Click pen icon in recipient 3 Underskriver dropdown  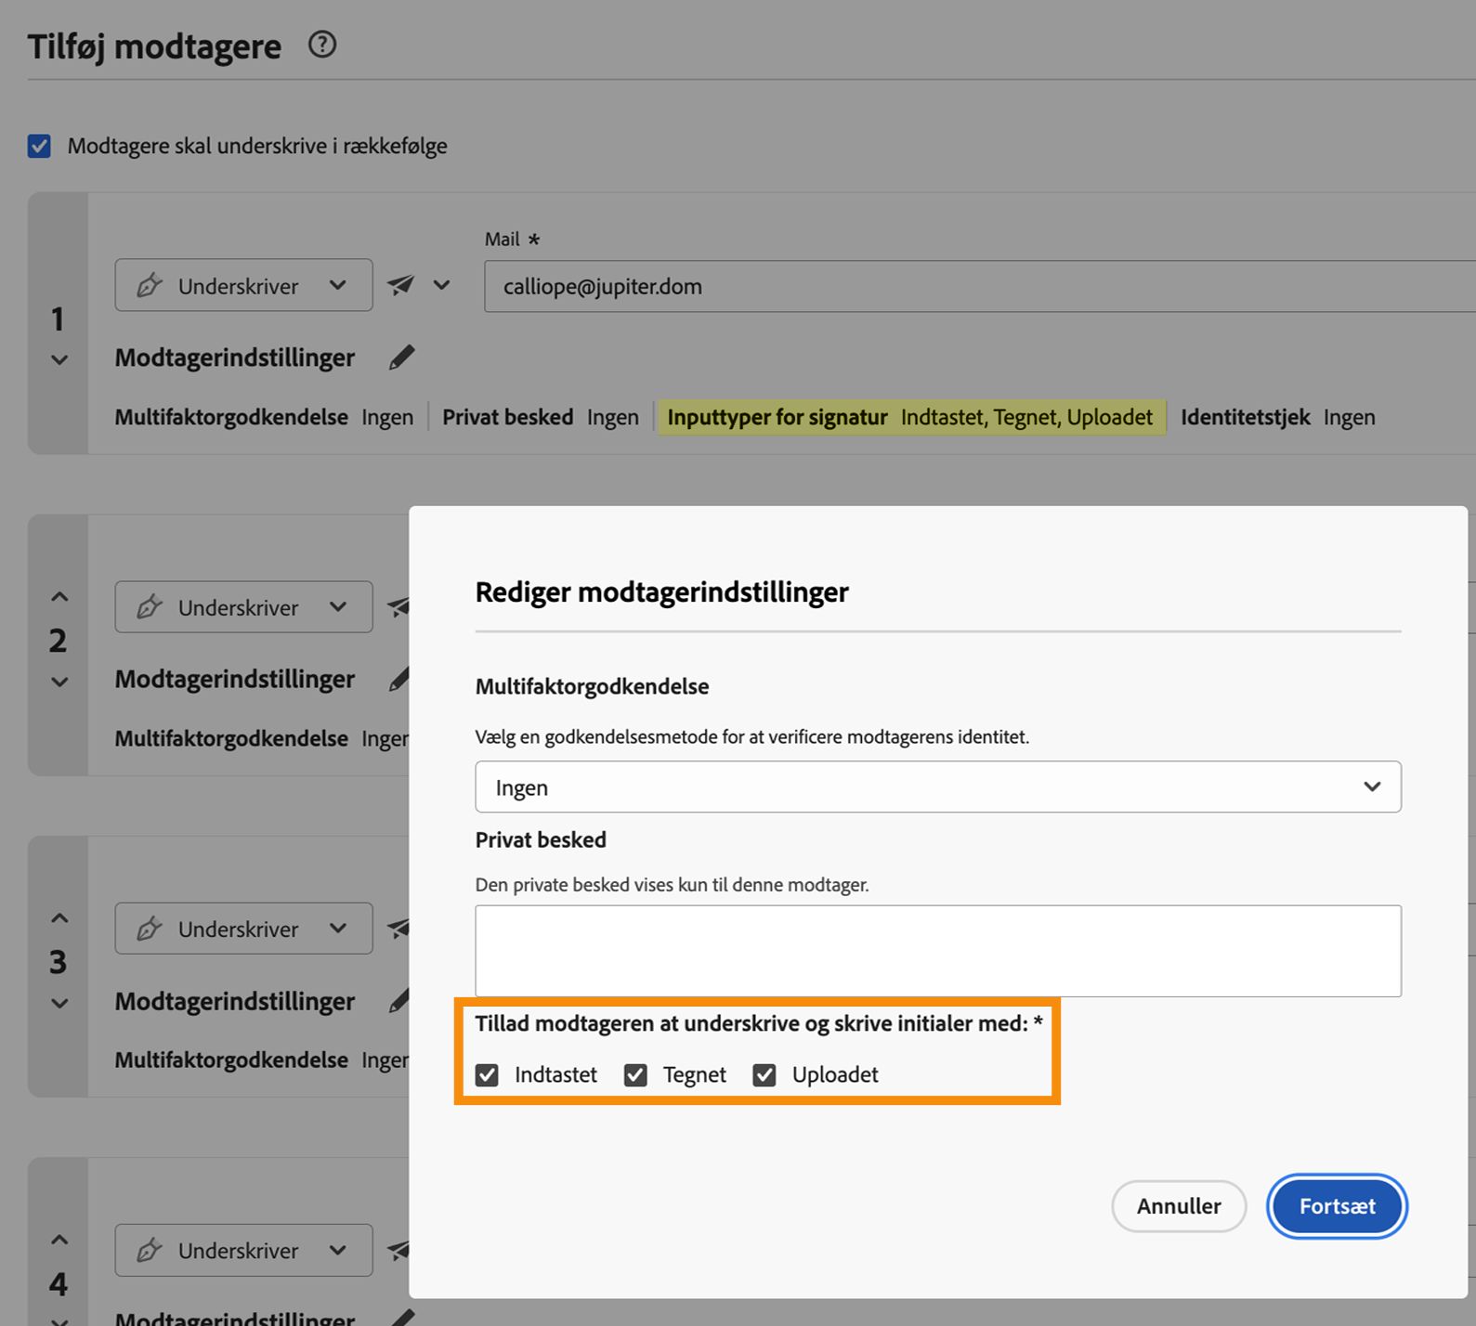coord(150,929)
